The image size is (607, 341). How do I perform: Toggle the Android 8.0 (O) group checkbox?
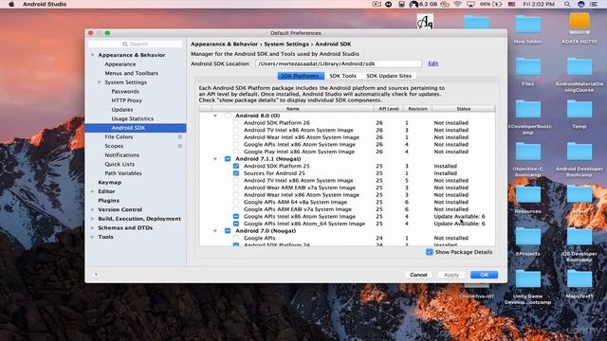(228, 116)
